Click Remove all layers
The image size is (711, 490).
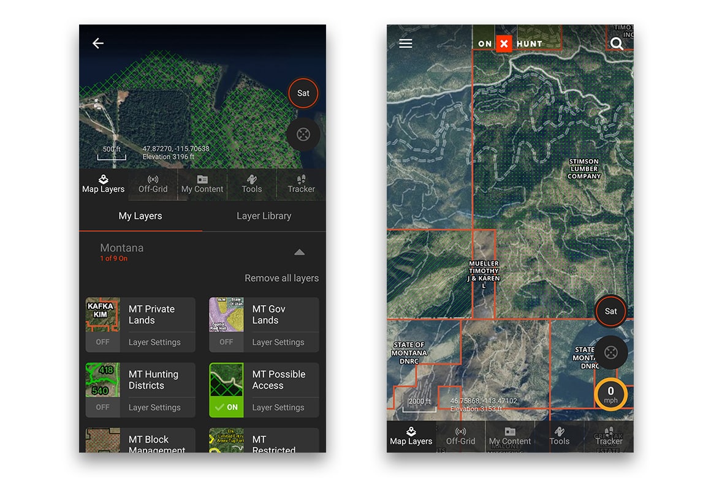click(281, 278)
